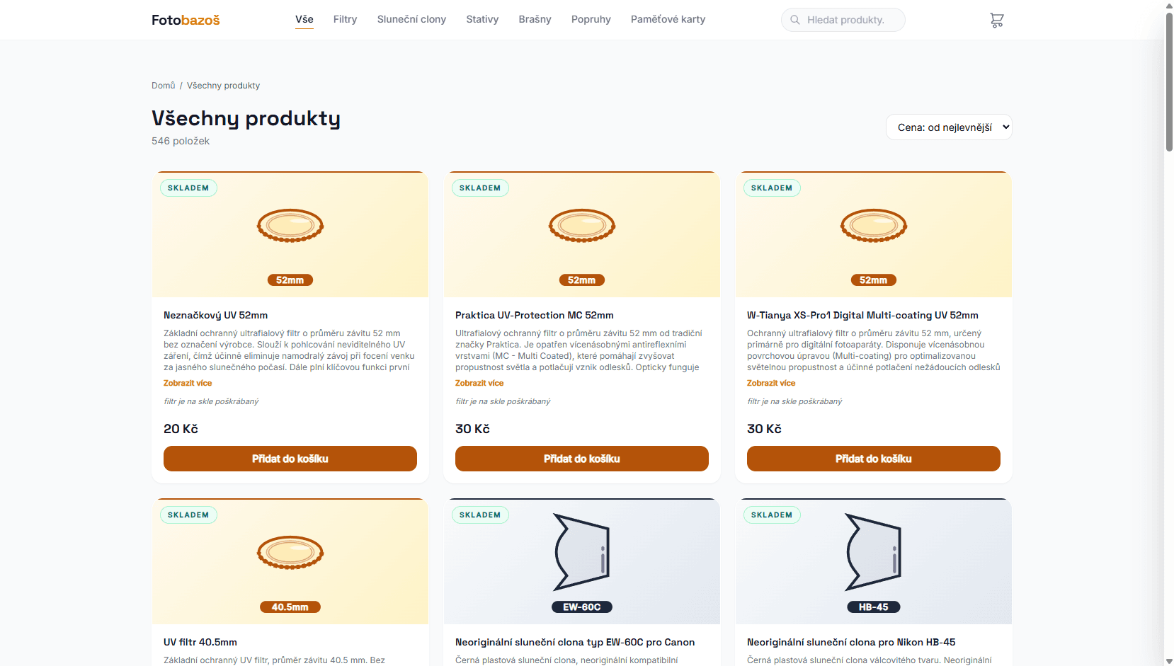Viewport: 1174px width, 666px height.
Task: Click the Fotobazoš logo
Action: (x=186, y=20)
